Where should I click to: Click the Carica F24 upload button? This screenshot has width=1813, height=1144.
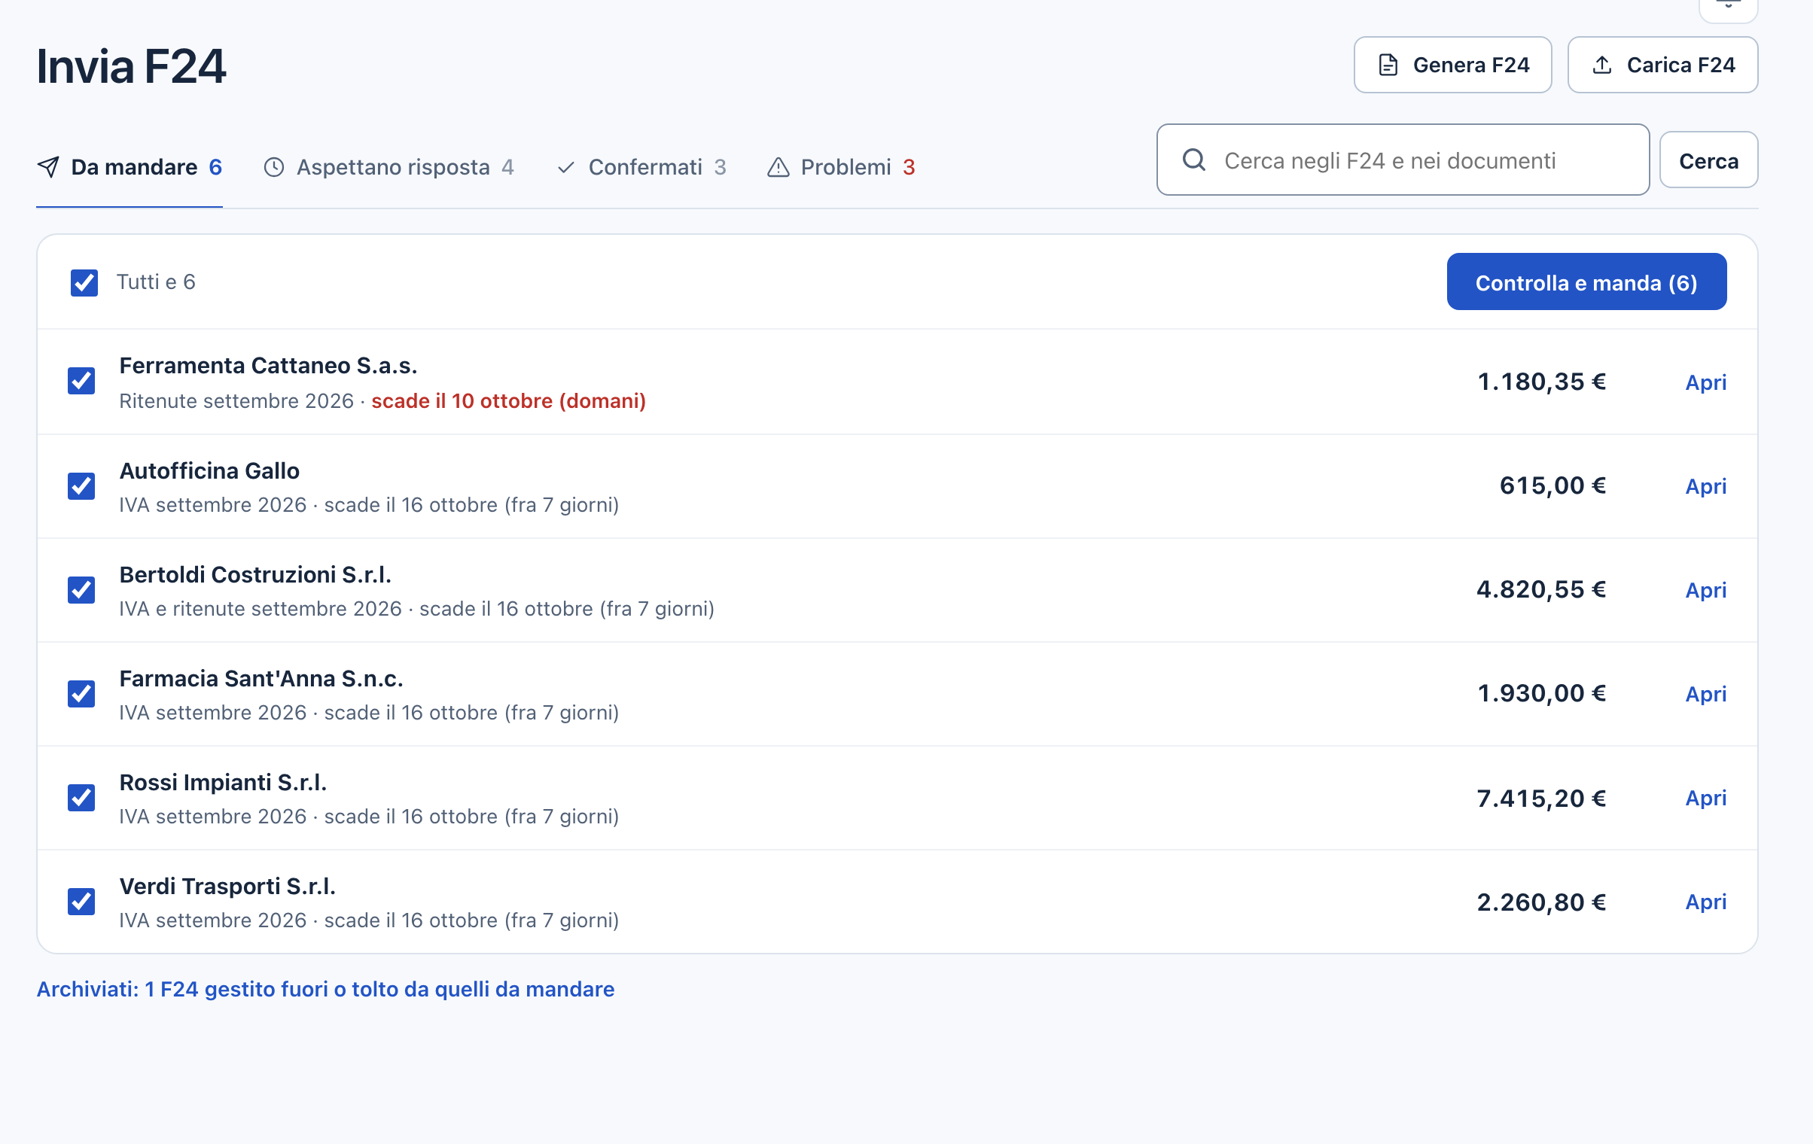(1662, 65)
